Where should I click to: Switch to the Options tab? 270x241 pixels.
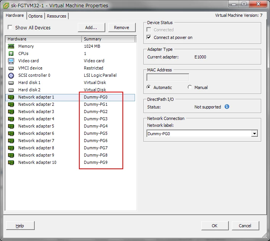(x=35, y=16)
